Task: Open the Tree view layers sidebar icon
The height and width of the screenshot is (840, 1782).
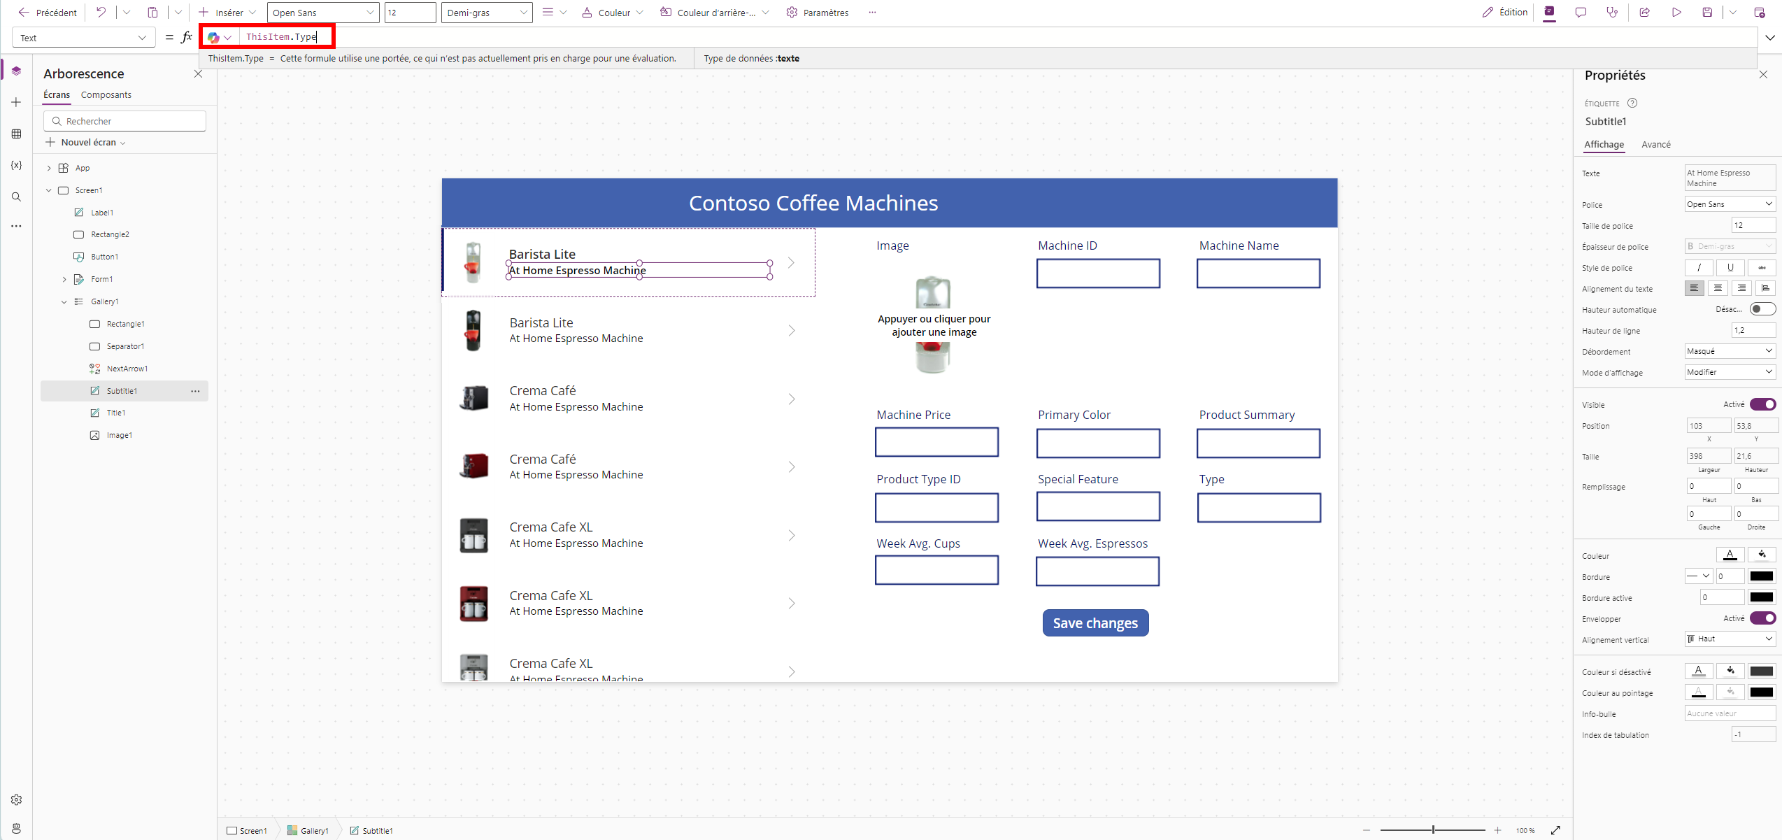Action: [x=16, y=71]
